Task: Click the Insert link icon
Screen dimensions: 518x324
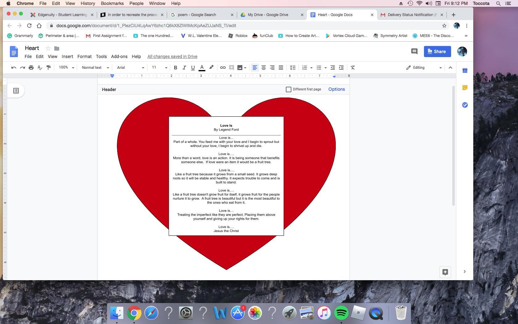Action: (223, 68)
